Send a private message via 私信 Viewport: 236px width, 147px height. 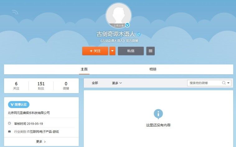pyautogui.click(x=131, y=51)
